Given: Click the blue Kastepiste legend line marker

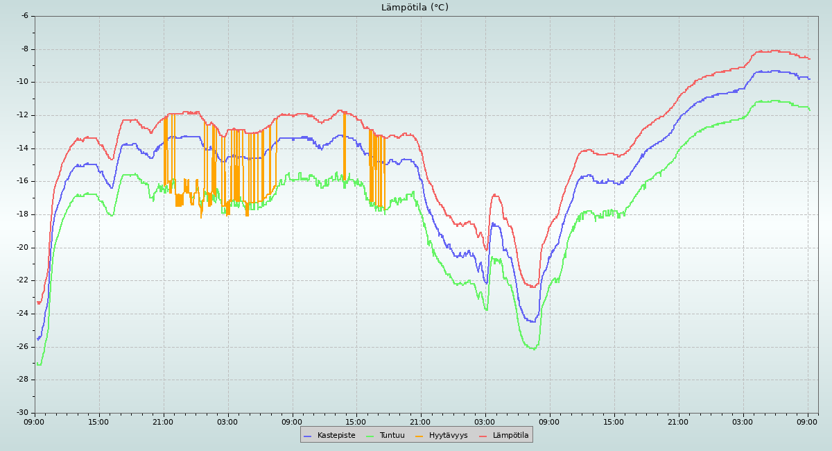Looking at the screenshot, I should pos(308,436).
